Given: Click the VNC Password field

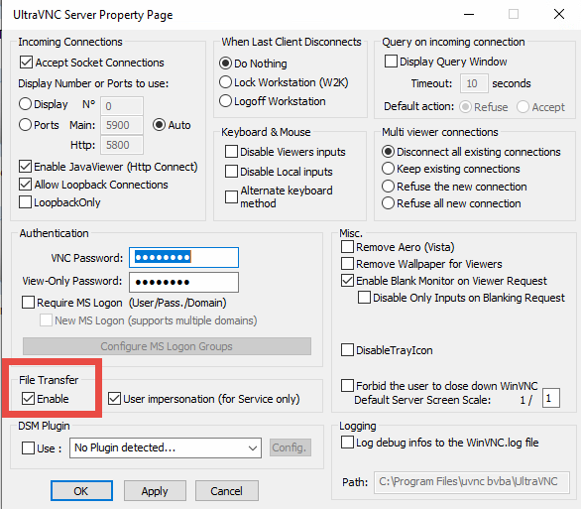Looking at the screenshot, I should (x=183, y=257).
